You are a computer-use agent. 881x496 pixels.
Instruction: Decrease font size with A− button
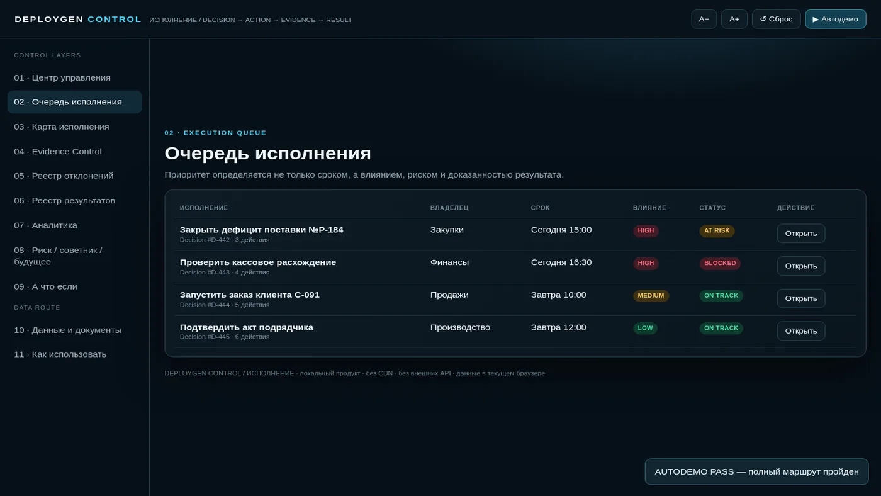(704, 19)
